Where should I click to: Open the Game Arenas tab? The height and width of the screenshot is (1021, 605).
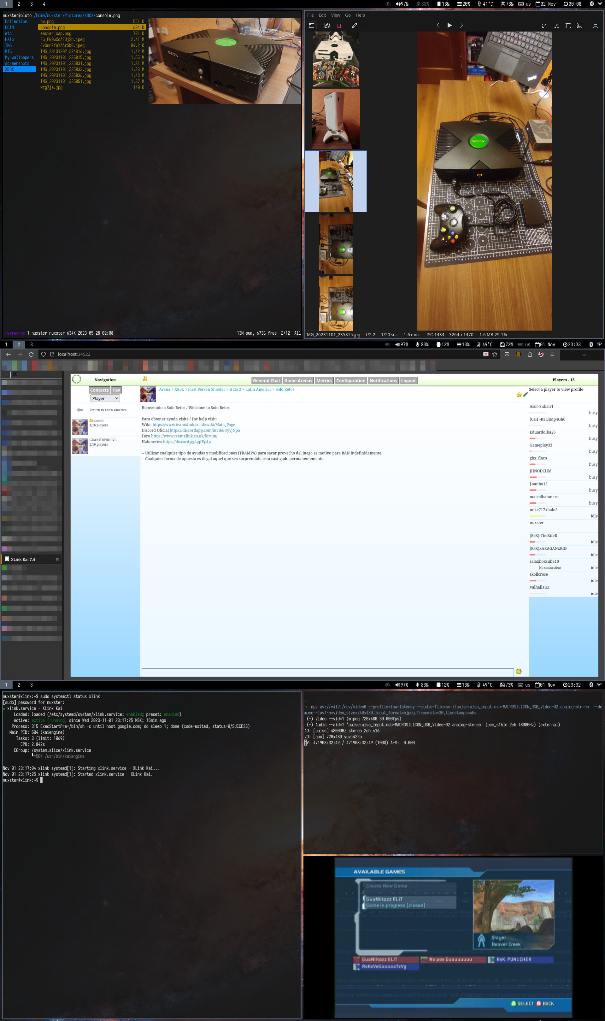click(x=298, y=381)
